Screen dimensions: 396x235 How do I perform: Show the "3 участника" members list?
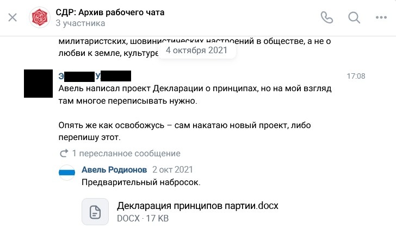(80, 23)
